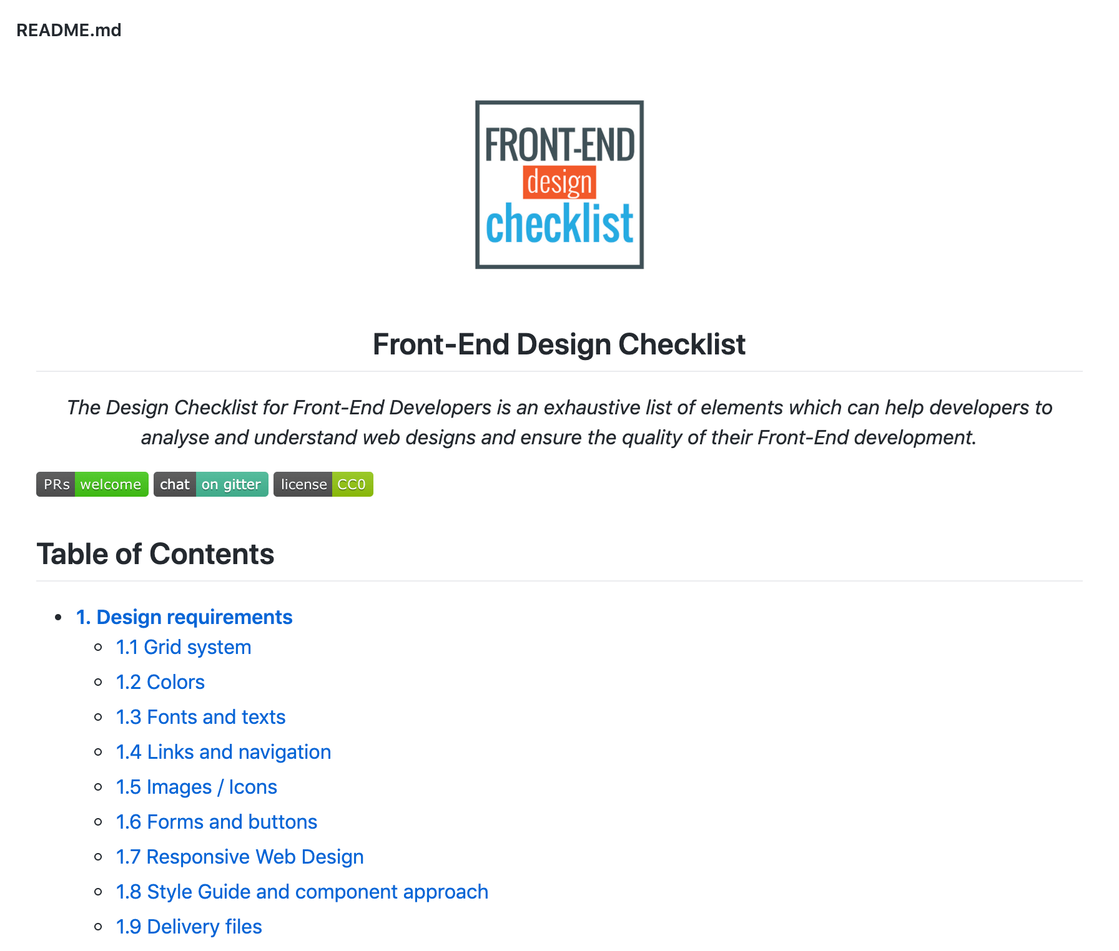
Task: Open the chat on gitter badge
Action: (211, 484)
